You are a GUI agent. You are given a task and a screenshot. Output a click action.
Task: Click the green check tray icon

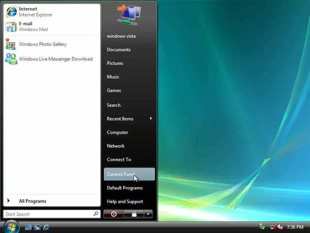pos(262,227)
